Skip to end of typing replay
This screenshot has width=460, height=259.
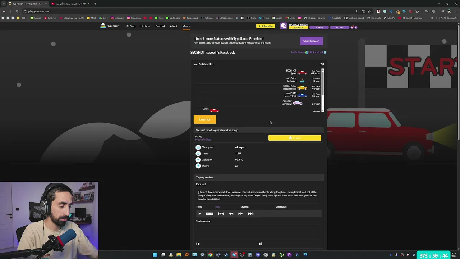(251, 214)
